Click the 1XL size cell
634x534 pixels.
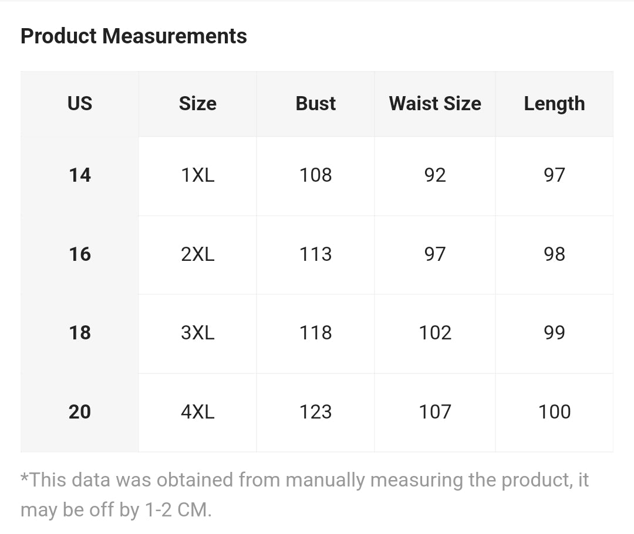point(198,175)
